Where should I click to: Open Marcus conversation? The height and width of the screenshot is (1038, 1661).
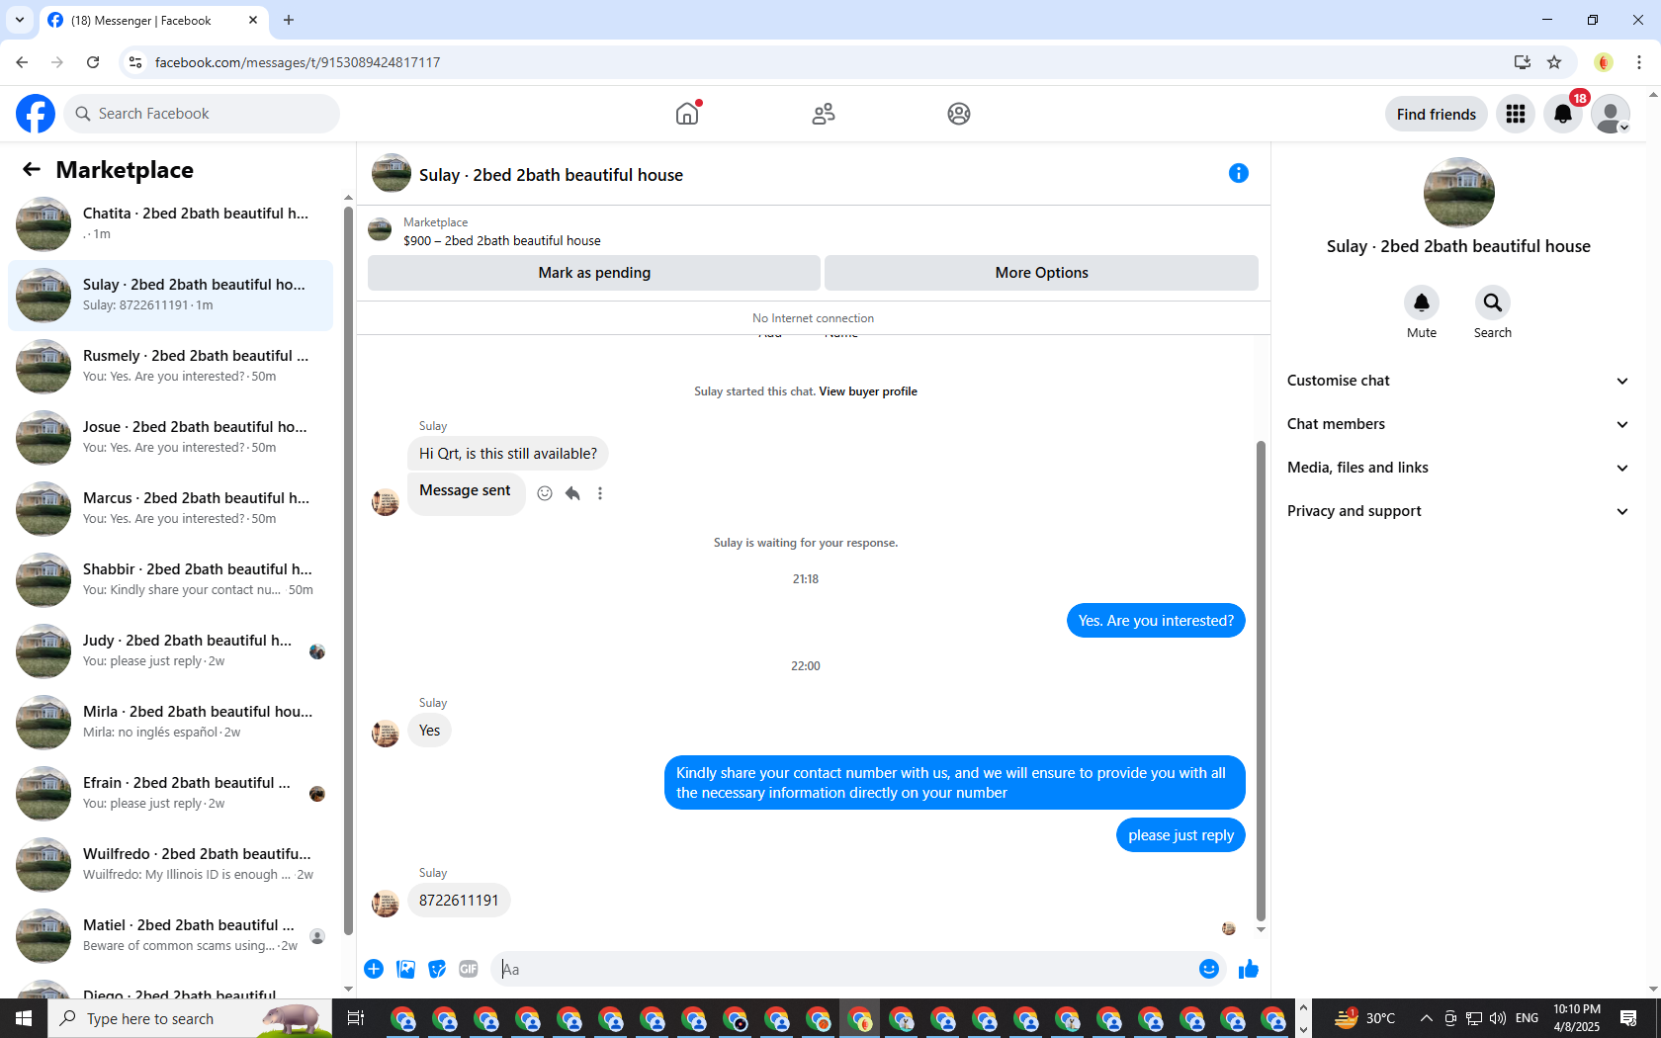coord(170,509)
